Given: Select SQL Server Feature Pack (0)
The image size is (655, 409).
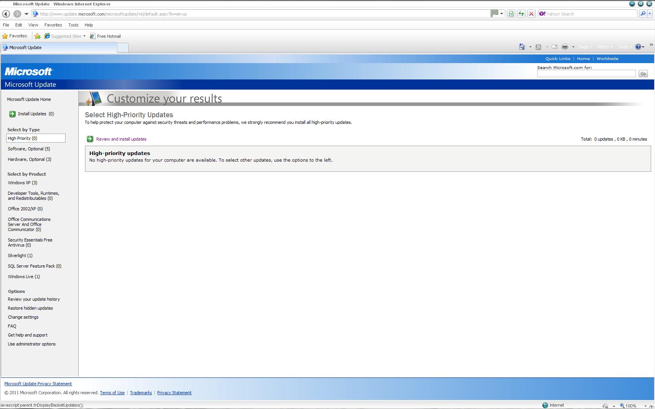Looking at the screenshot, I should tap(35, 266).
